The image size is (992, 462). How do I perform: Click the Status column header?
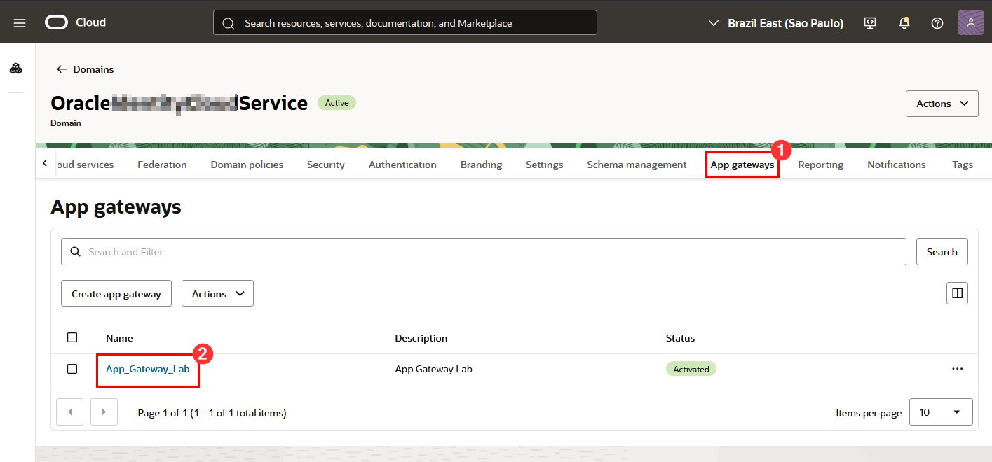[680, 338]
